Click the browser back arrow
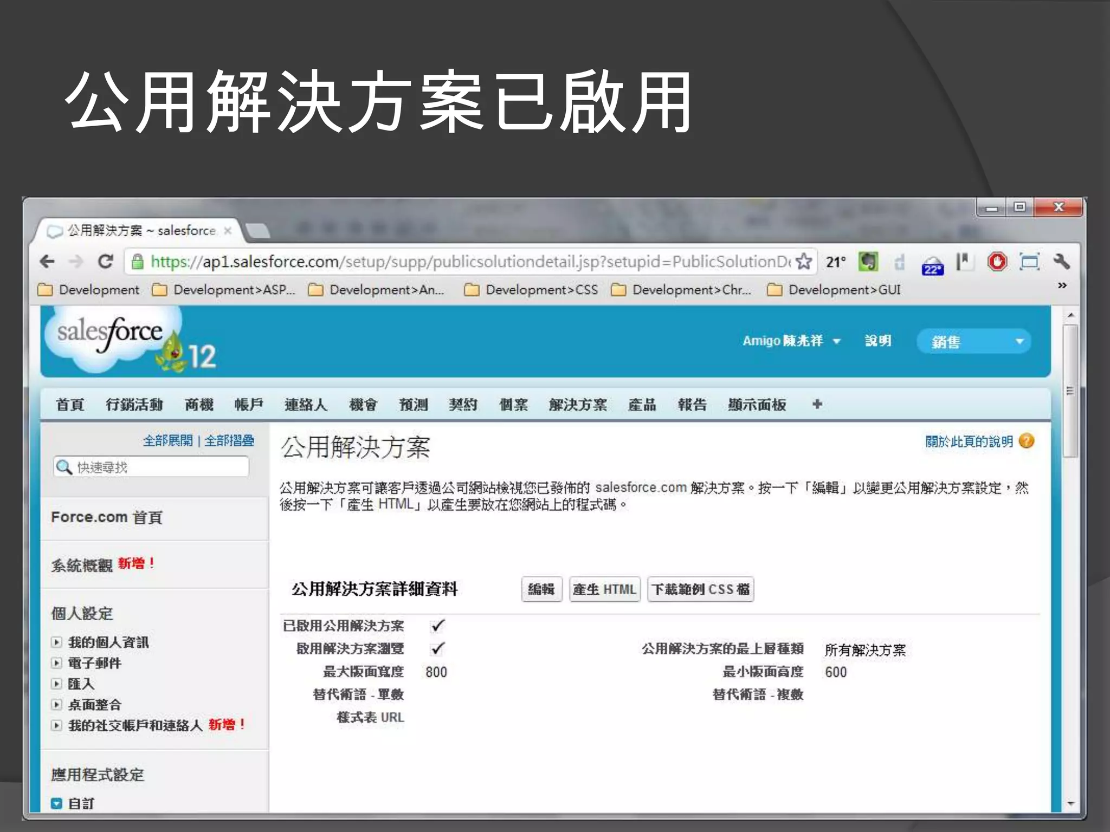This screenshot has height=832, width=1110. (x=48, y=262)
